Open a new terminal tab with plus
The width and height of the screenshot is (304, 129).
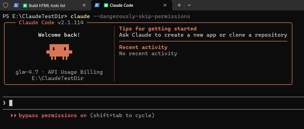tap(179, 5)
